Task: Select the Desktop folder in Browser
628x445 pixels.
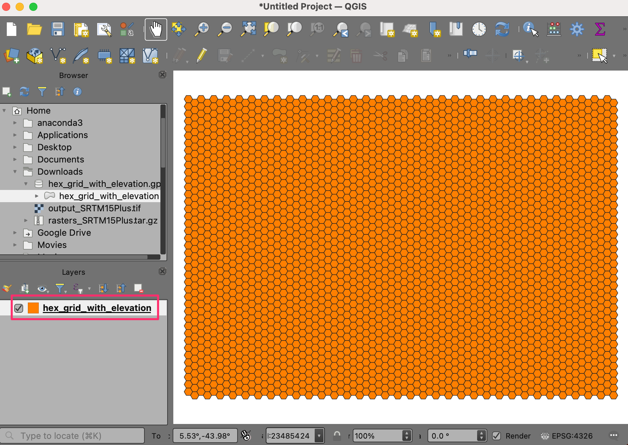Action: pyautogui.click(x=54, y=147)
